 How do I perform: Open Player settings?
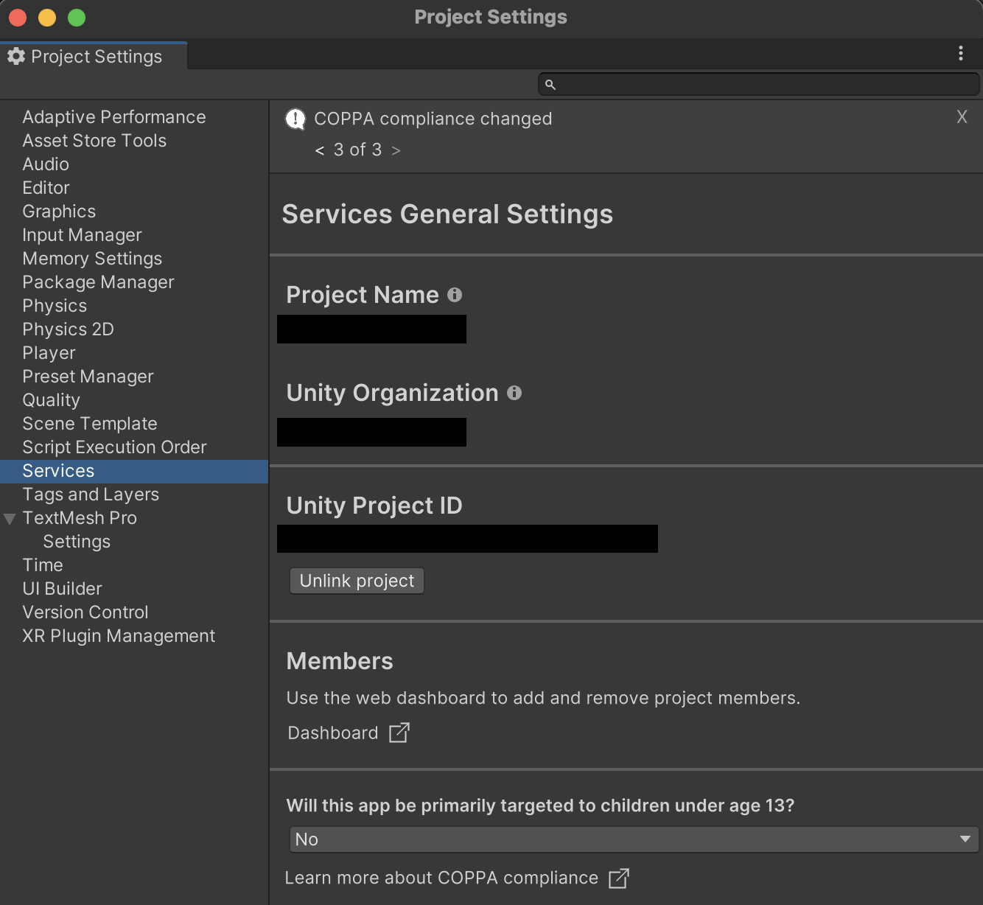[x=49, y=353]
